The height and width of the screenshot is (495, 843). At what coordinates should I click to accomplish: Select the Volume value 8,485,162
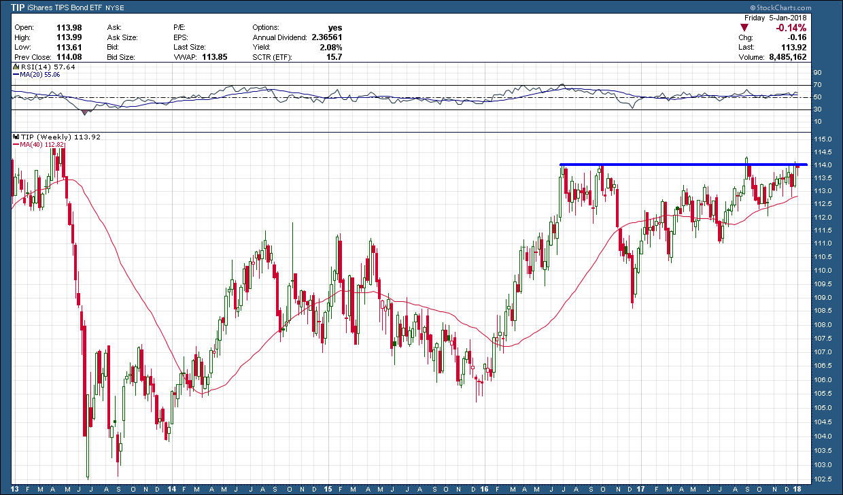coord(789,58)
